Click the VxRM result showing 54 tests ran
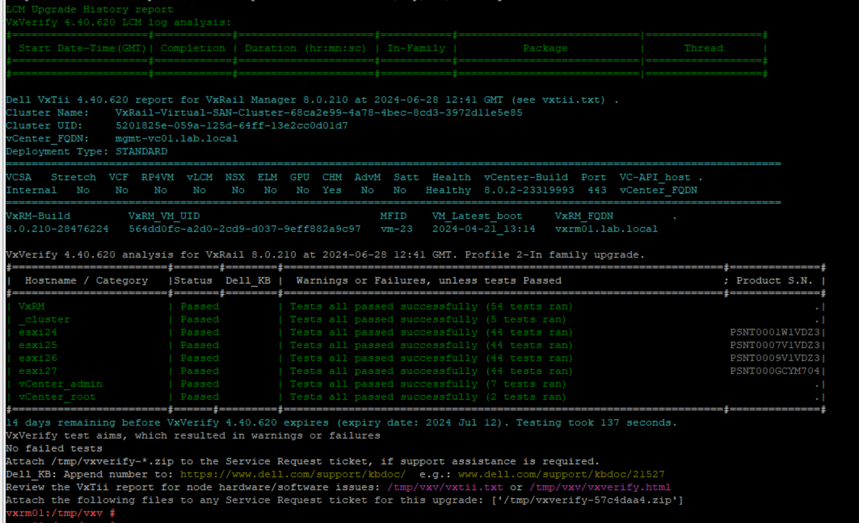 [x=431, y=306]
